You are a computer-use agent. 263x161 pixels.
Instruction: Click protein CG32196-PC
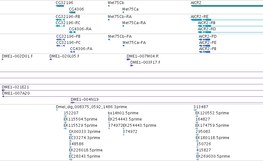tap(68, 43)
